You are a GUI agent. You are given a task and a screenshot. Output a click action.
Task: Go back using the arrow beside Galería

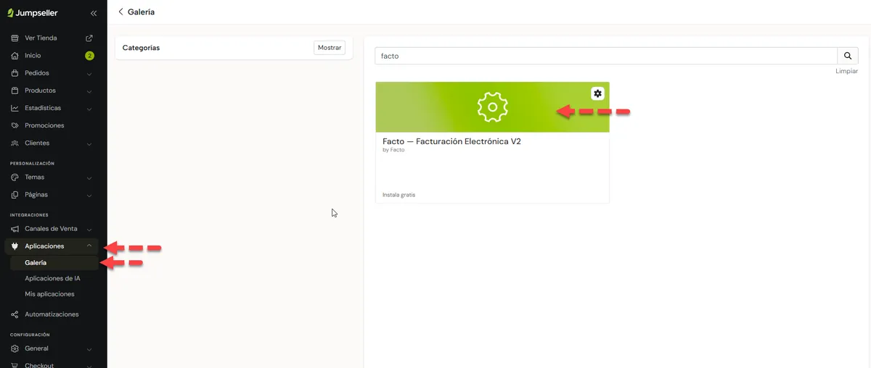(x=120, y=12)
